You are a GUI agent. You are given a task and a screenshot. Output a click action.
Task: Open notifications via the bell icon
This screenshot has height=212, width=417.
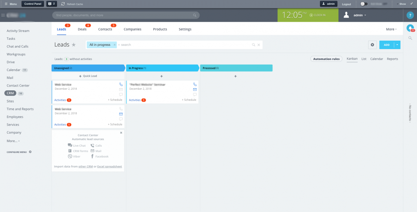pyautogui.click(x=410, y=28)
